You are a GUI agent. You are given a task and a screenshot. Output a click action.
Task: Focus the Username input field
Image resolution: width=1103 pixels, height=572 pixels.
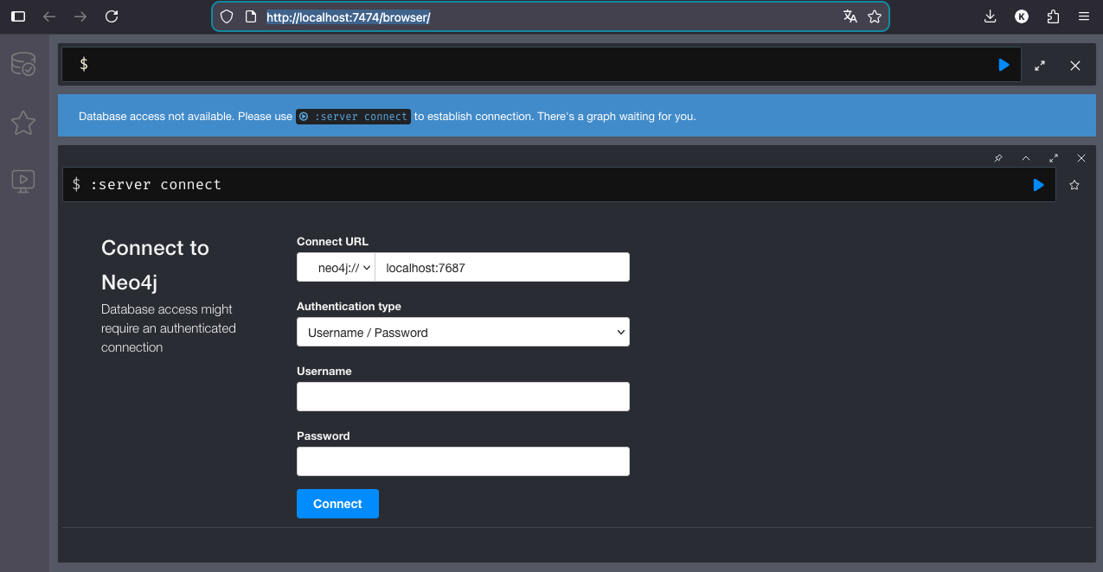click(x=463, y=397)
